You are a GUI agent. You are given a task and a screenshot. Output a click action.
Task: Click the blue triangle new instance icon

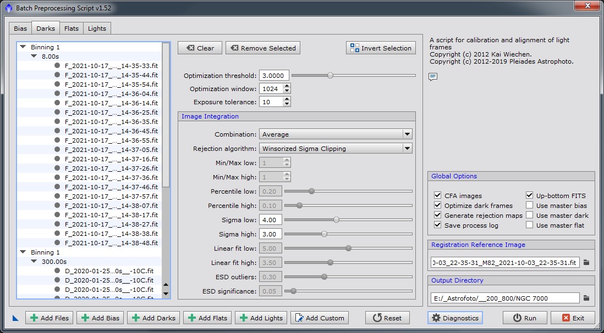tap(15, 318)
